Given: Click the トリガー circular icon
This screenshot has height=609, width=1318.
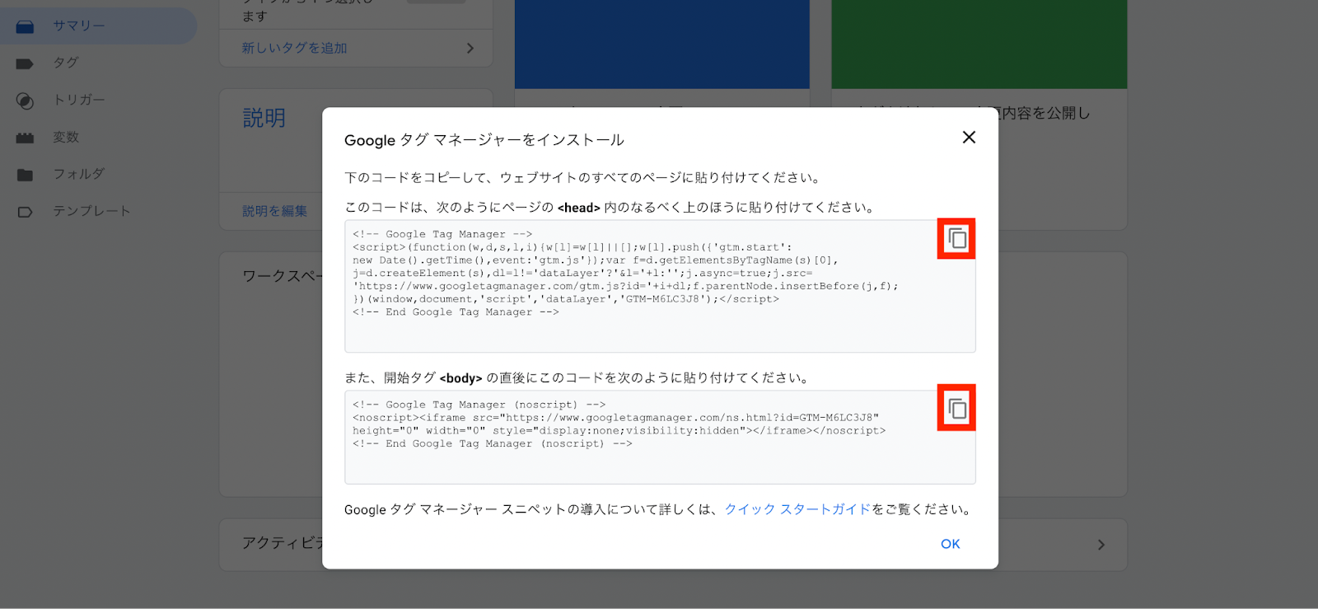Looking at the screenshot, I should [25, 101].
